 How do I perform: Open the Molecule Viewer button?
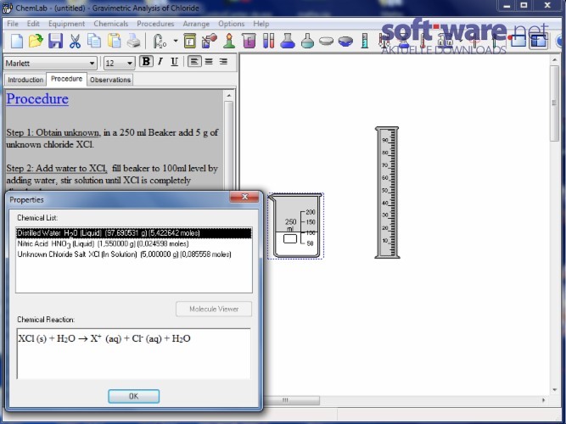pos(214,309)
